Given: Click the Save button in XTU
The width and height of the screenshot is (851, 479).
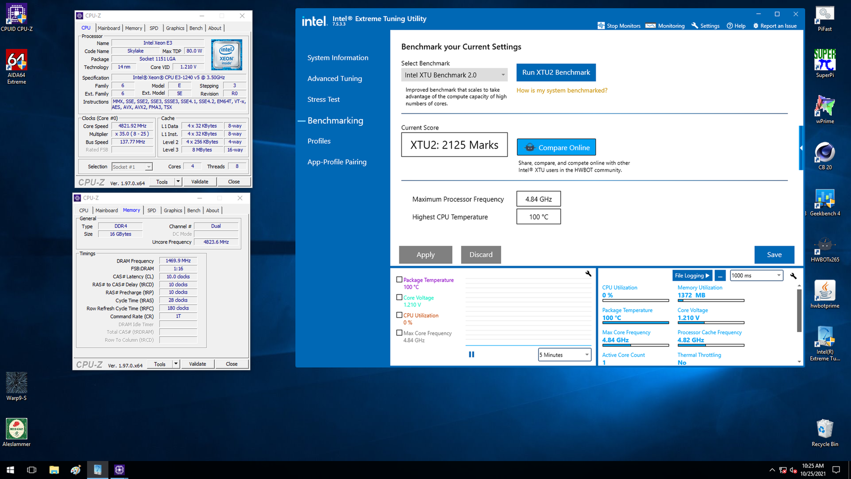Looking at the screenshot, I should click(x=774, y=255).
